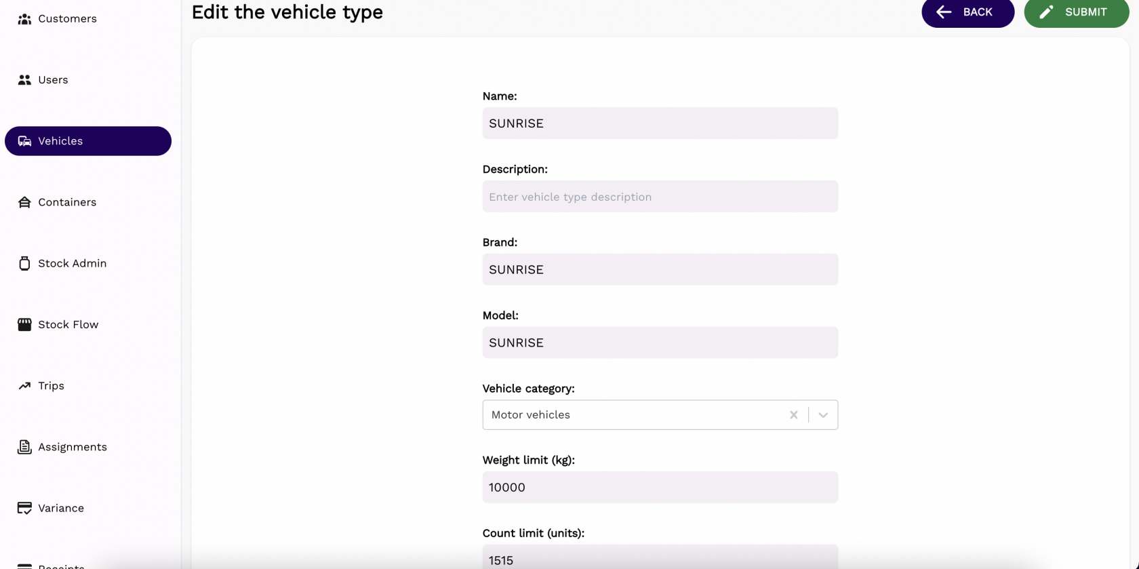
Task: Select the Motor vehicles category field
Action: tap(660, 415)
